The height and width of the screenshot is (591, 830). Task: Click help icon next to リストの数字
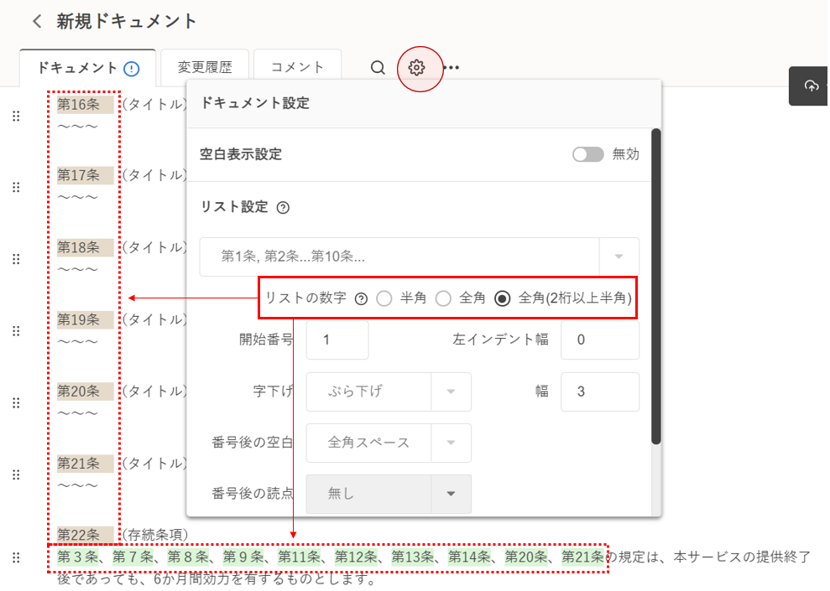pyautogui.click(x=362, y=298)
